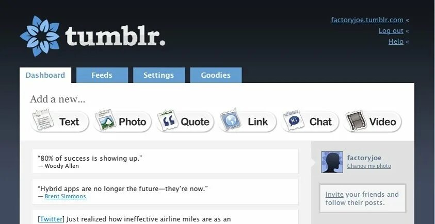Click the Text post document icon

pyautogui.click(x=43, y=119)
